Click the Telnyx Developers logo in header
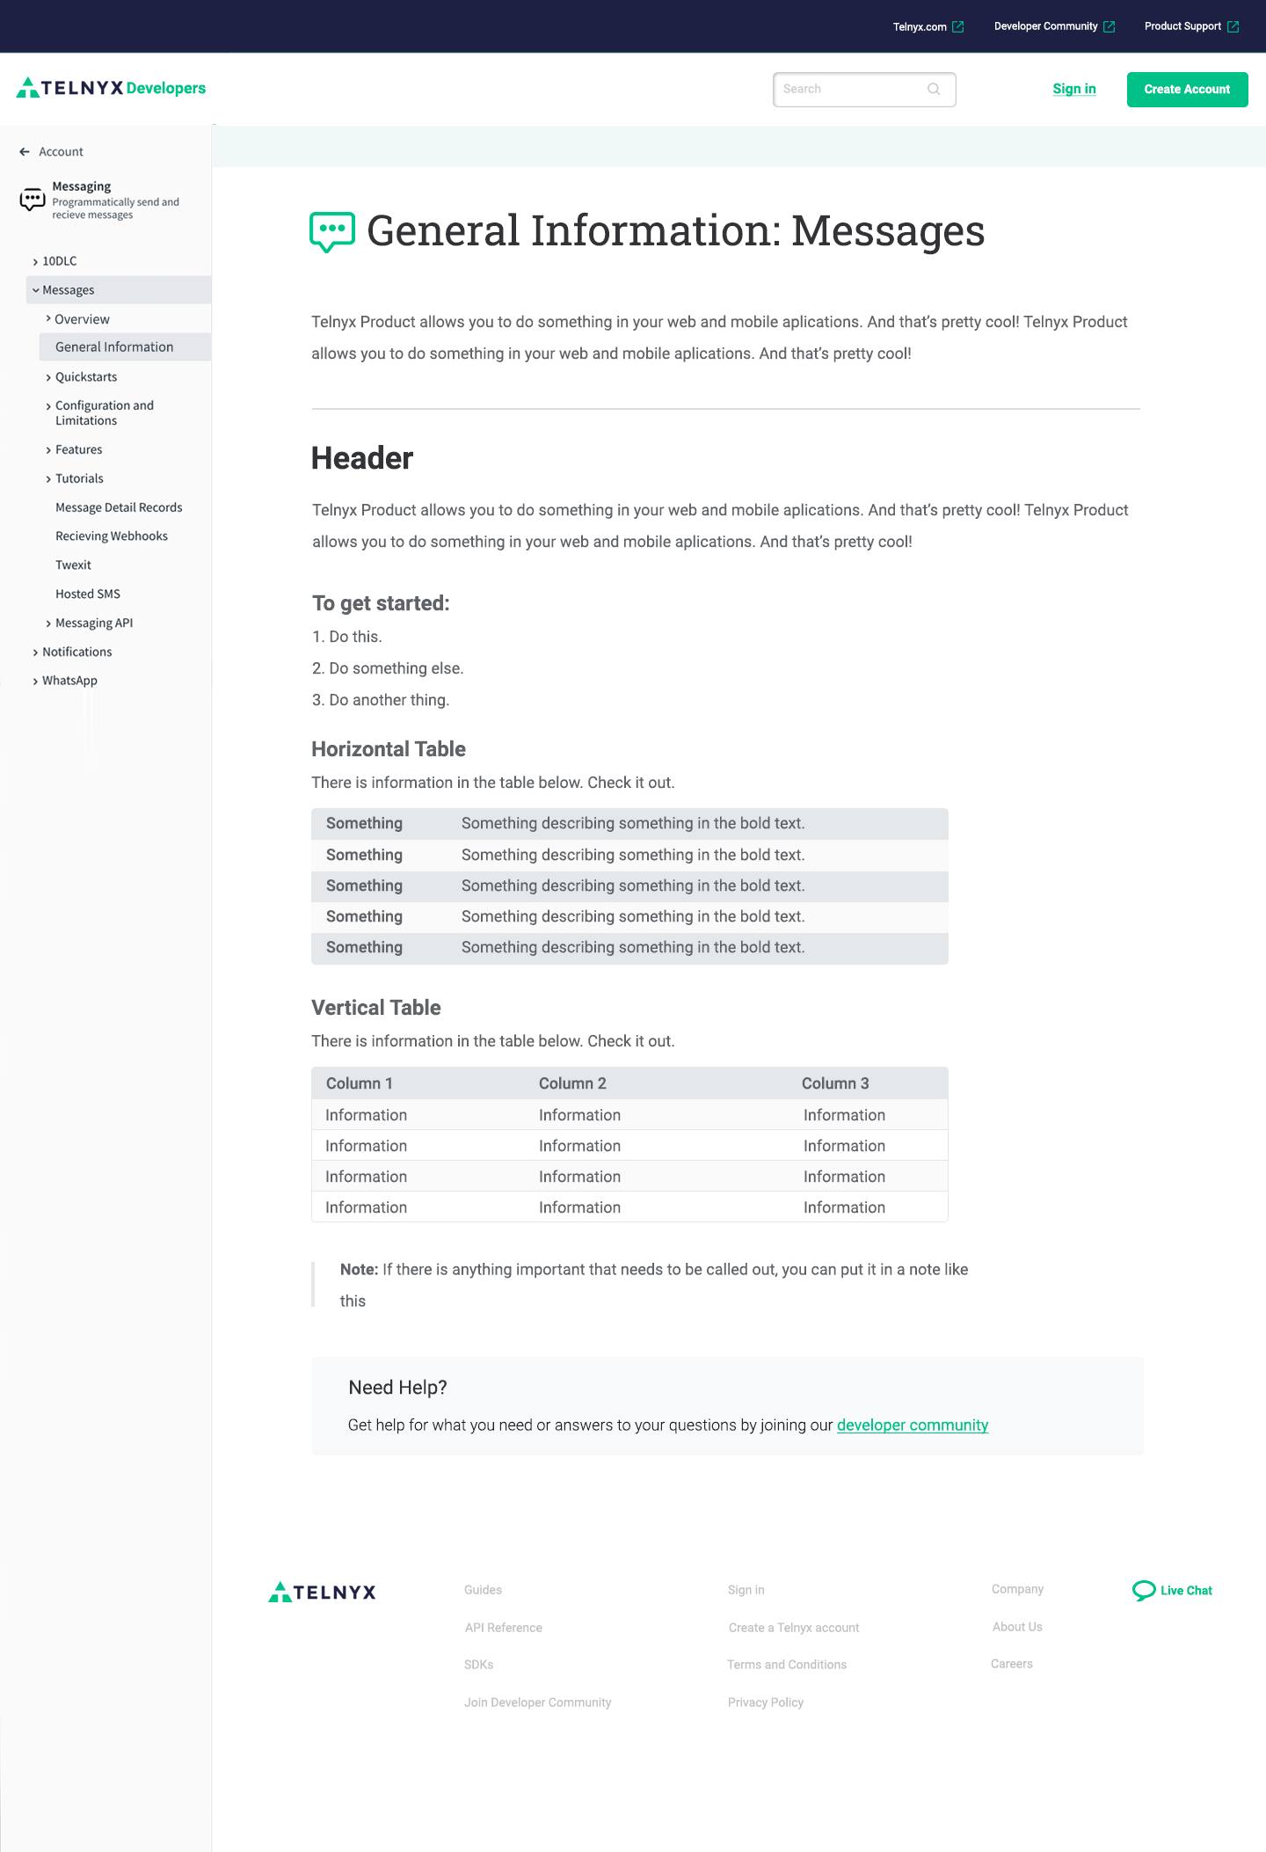Viewport: 1266px width, 1852px height. tap(111, 88)
